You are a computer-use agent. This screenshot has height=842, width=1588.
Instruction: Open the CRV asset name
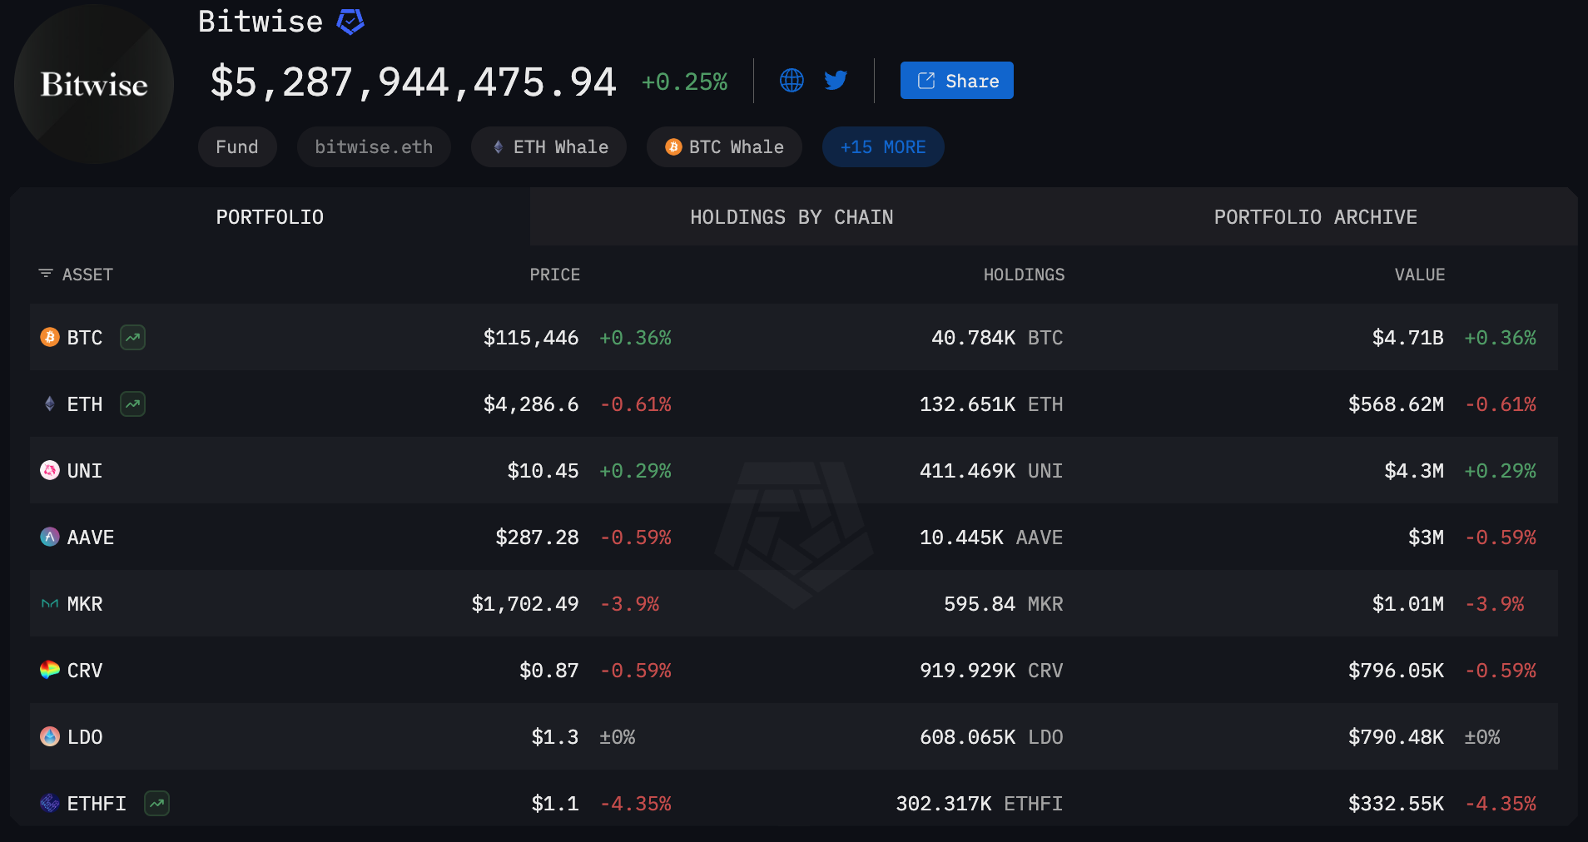coord(85,671)
